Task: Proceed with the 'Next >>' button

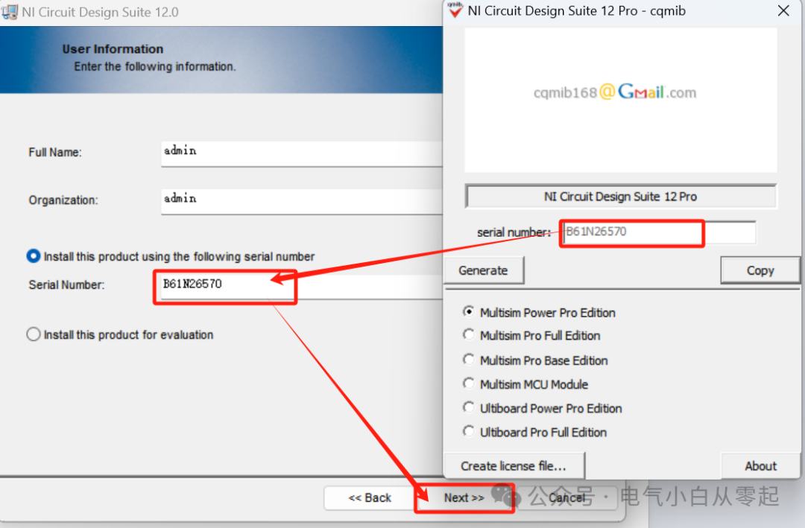Action: click(464, 497)
